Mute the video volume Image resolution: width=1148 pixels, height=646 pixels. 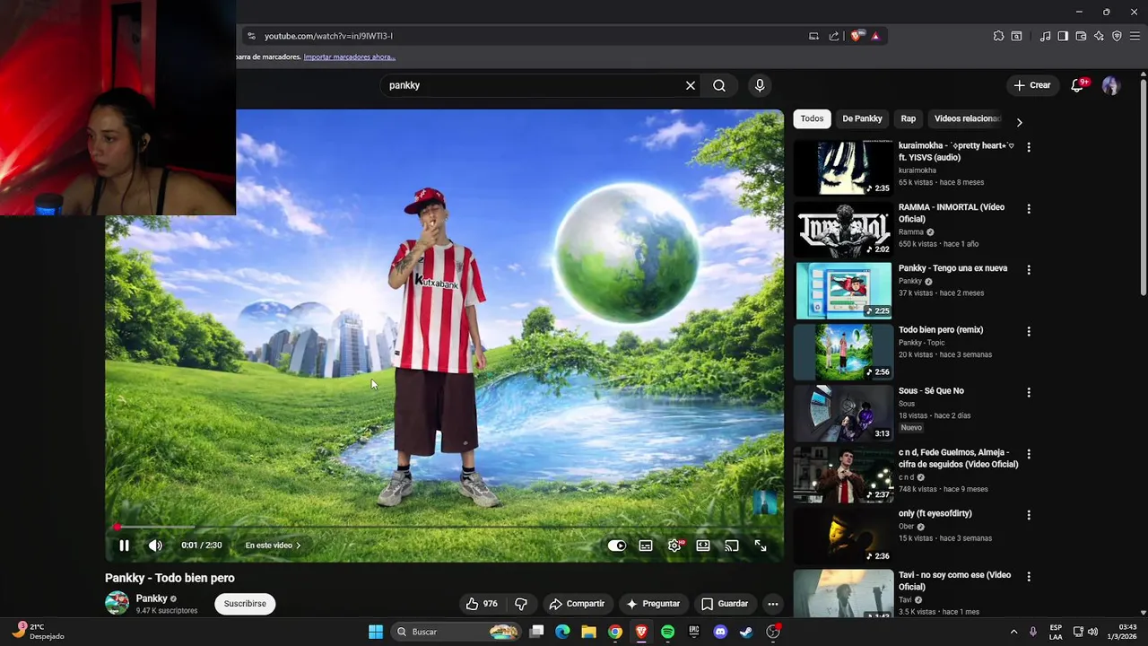click(155, 546)
